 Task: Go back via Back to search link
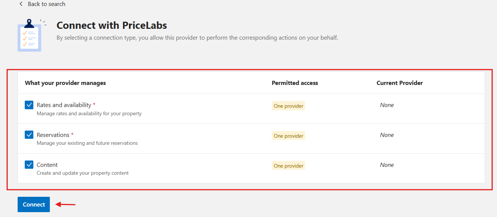[x=46, y=4]
